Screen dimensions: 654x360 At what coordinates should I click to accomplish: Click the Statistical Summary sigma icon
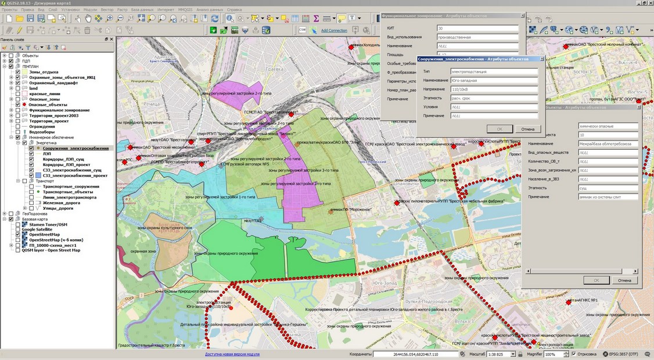316,19
